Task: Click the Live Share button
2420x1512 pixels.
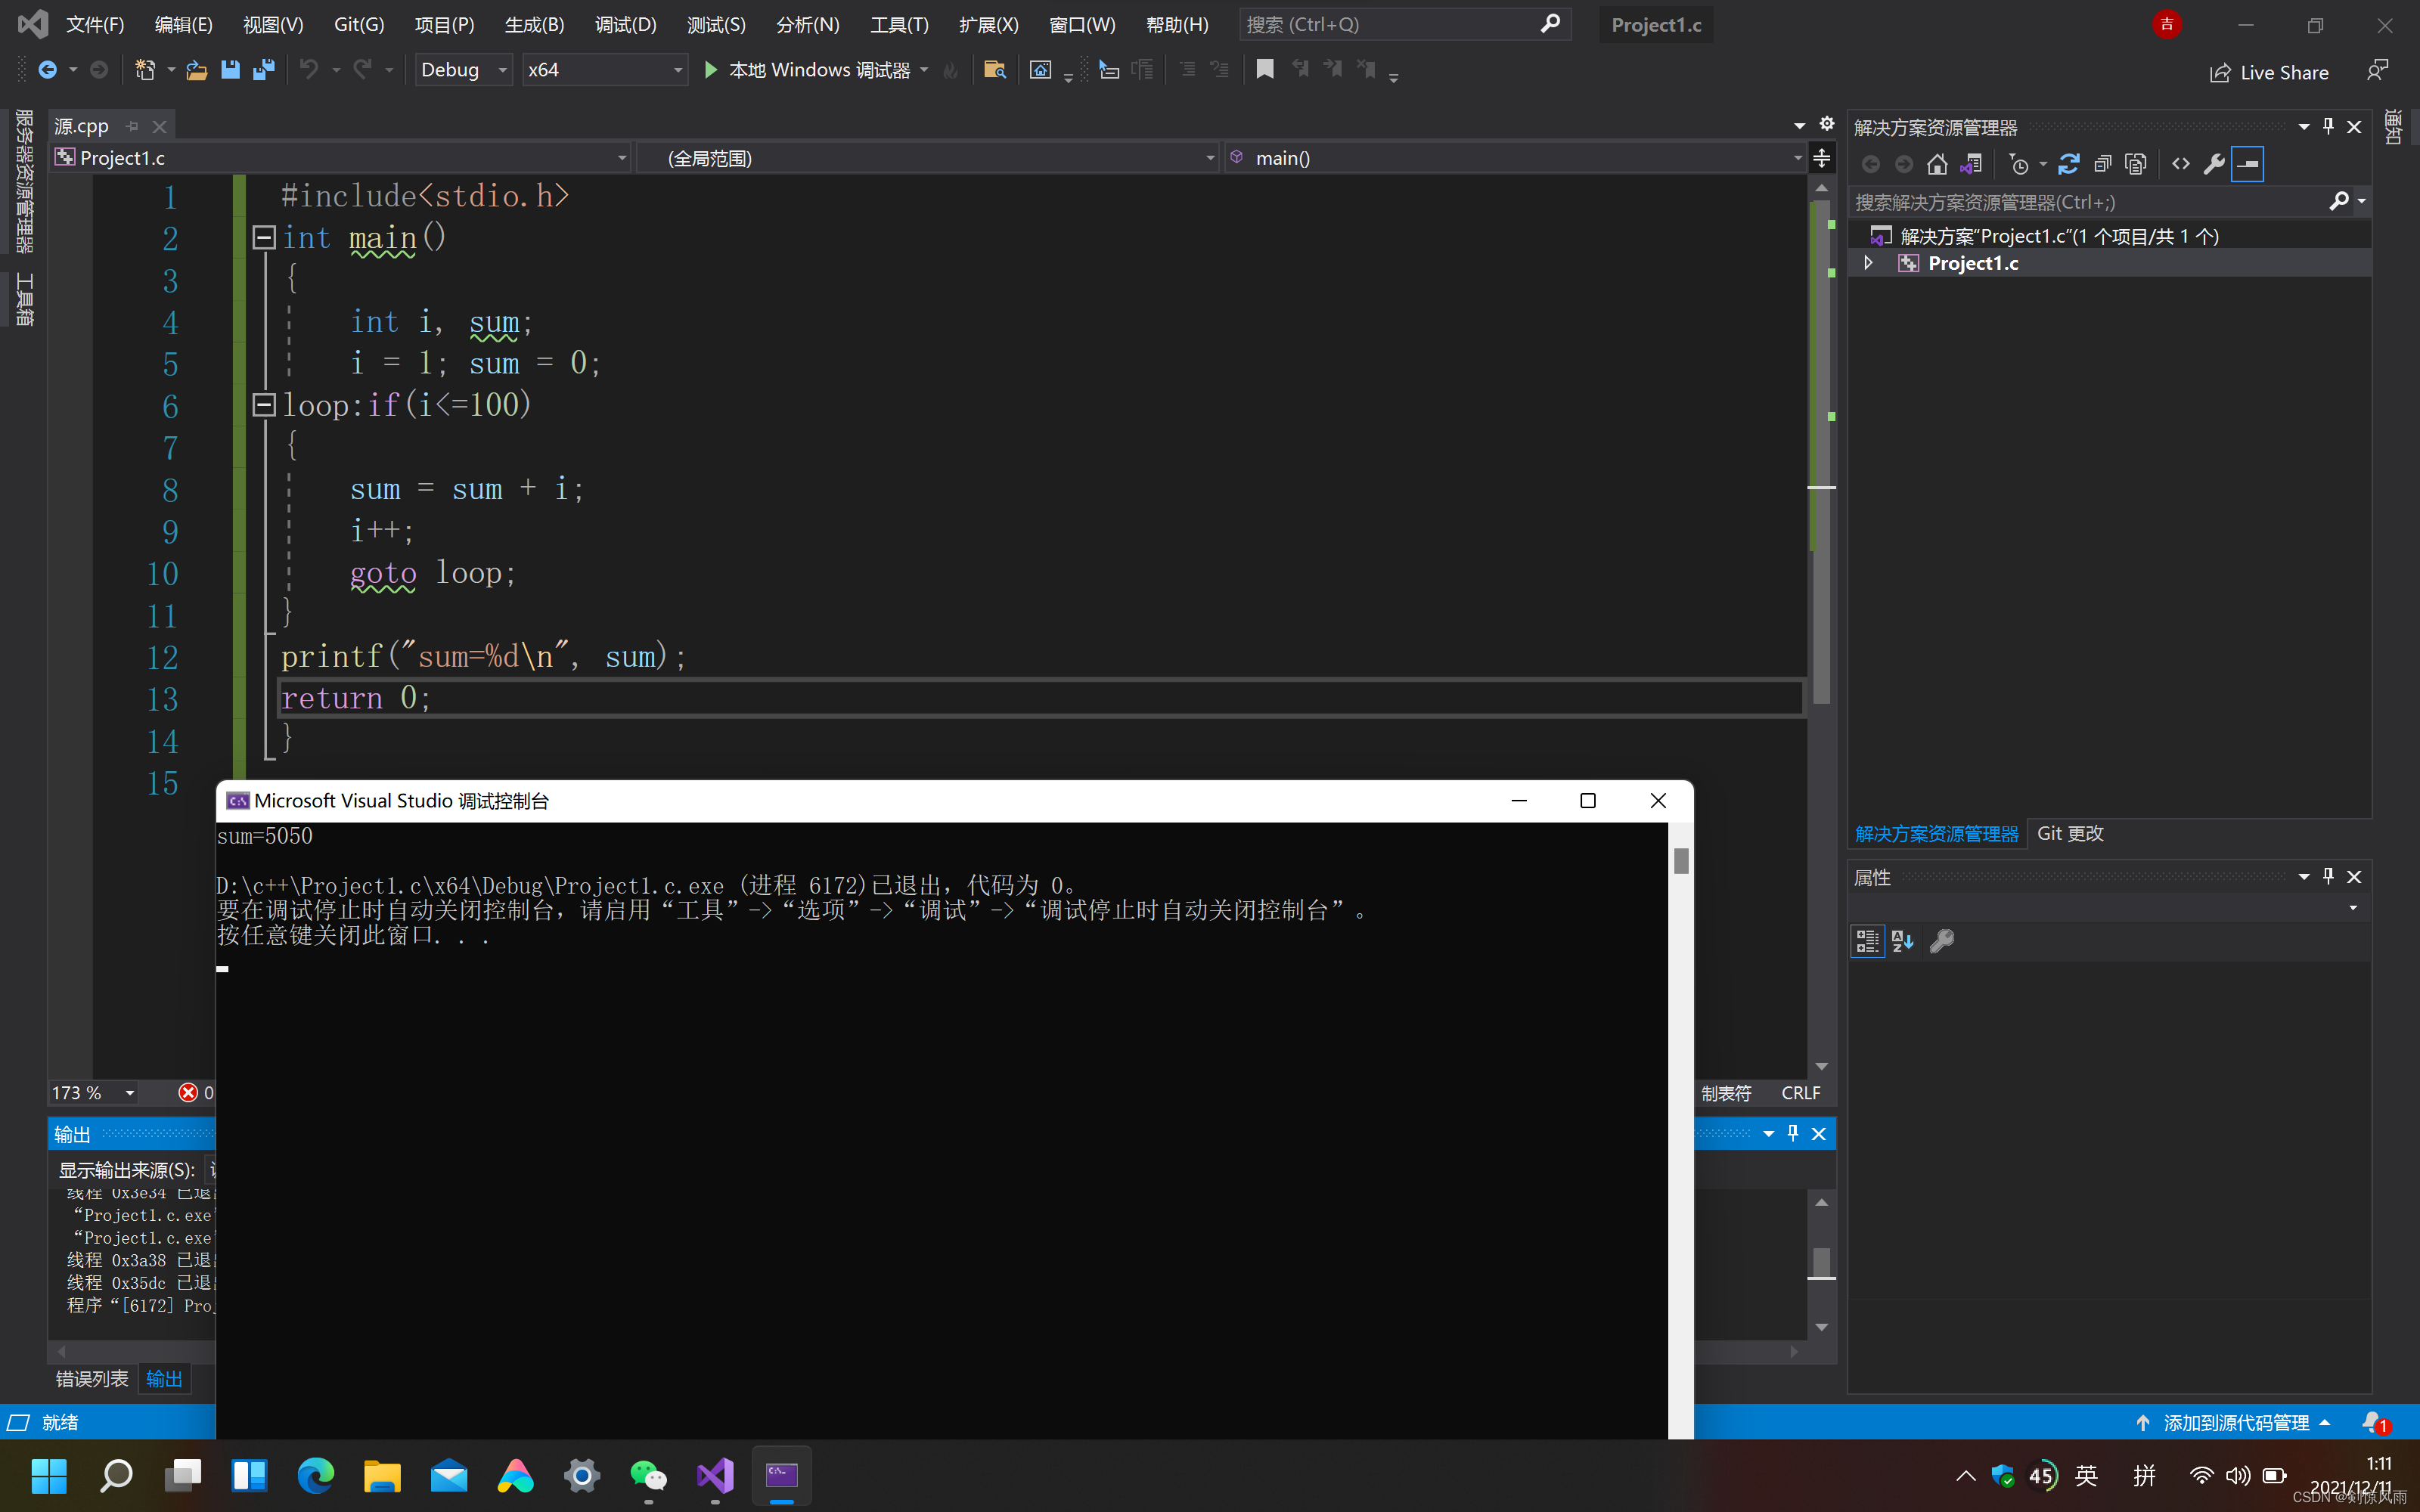Action: tap(2269, 72)
